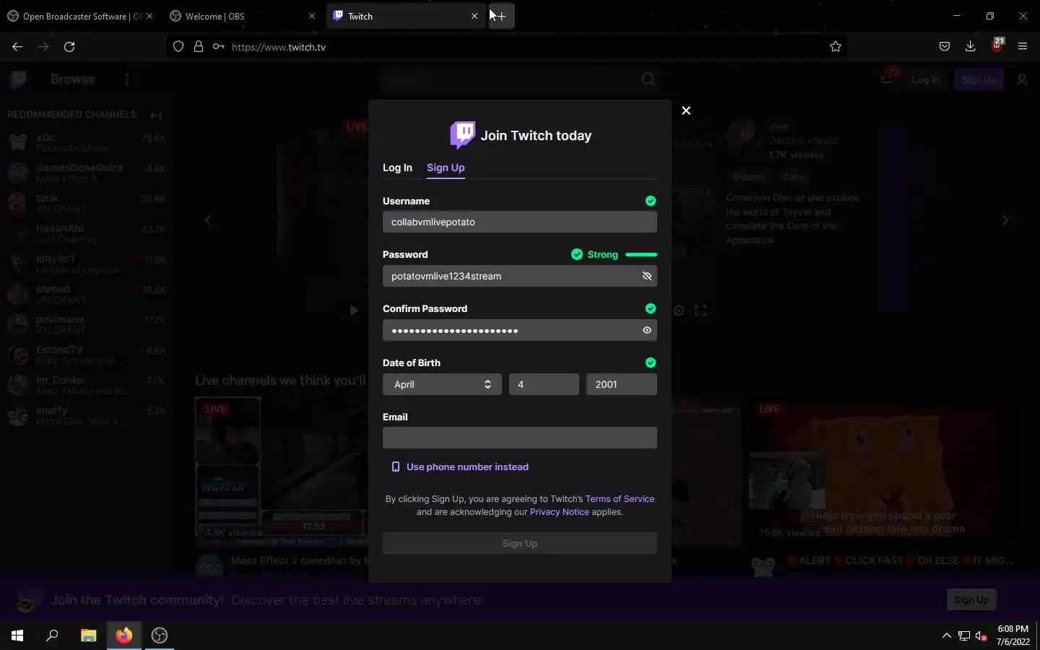
Task: Open Windows taskbar search
Action: point(52,636)
